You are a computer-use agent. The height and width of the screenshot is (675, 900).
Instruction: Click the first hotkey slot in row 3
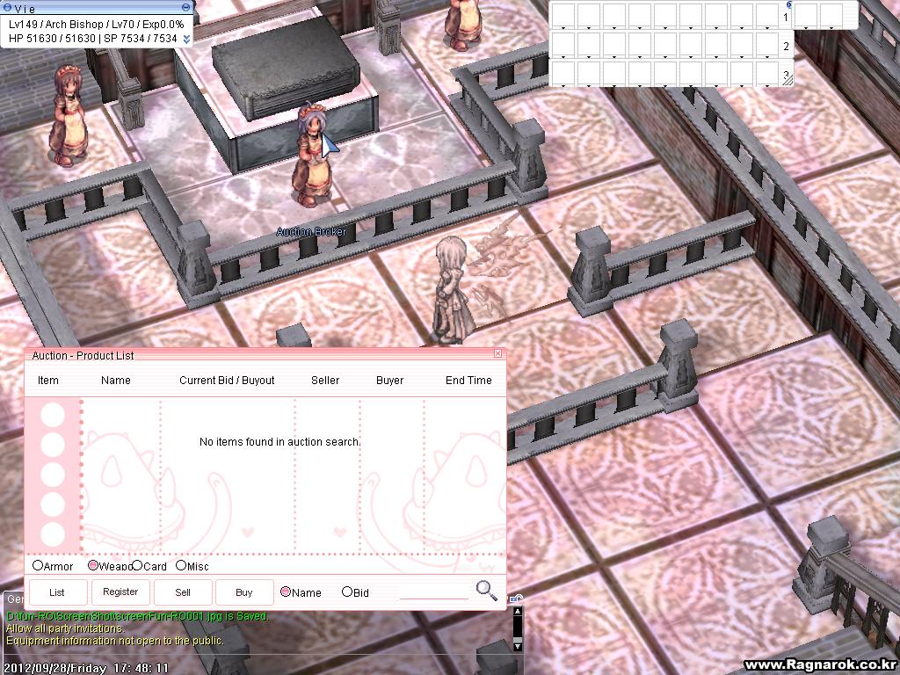(x=563, y=74)
